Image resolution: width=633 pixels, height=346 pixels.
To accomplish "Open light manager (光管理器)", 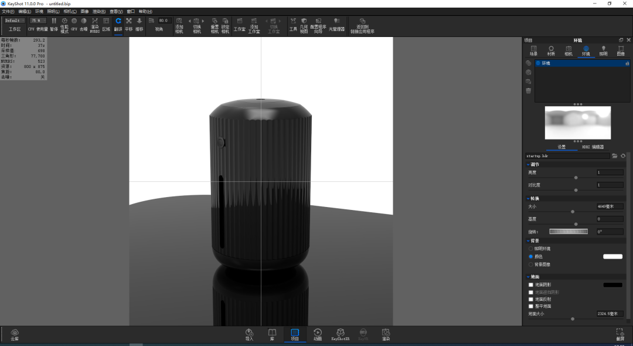I will pyautogui.click(x=336, y=24).
